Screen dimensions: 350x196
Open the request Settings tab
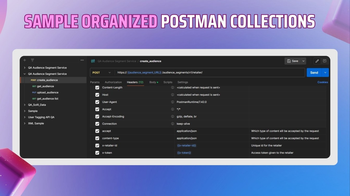click(183, 82)
